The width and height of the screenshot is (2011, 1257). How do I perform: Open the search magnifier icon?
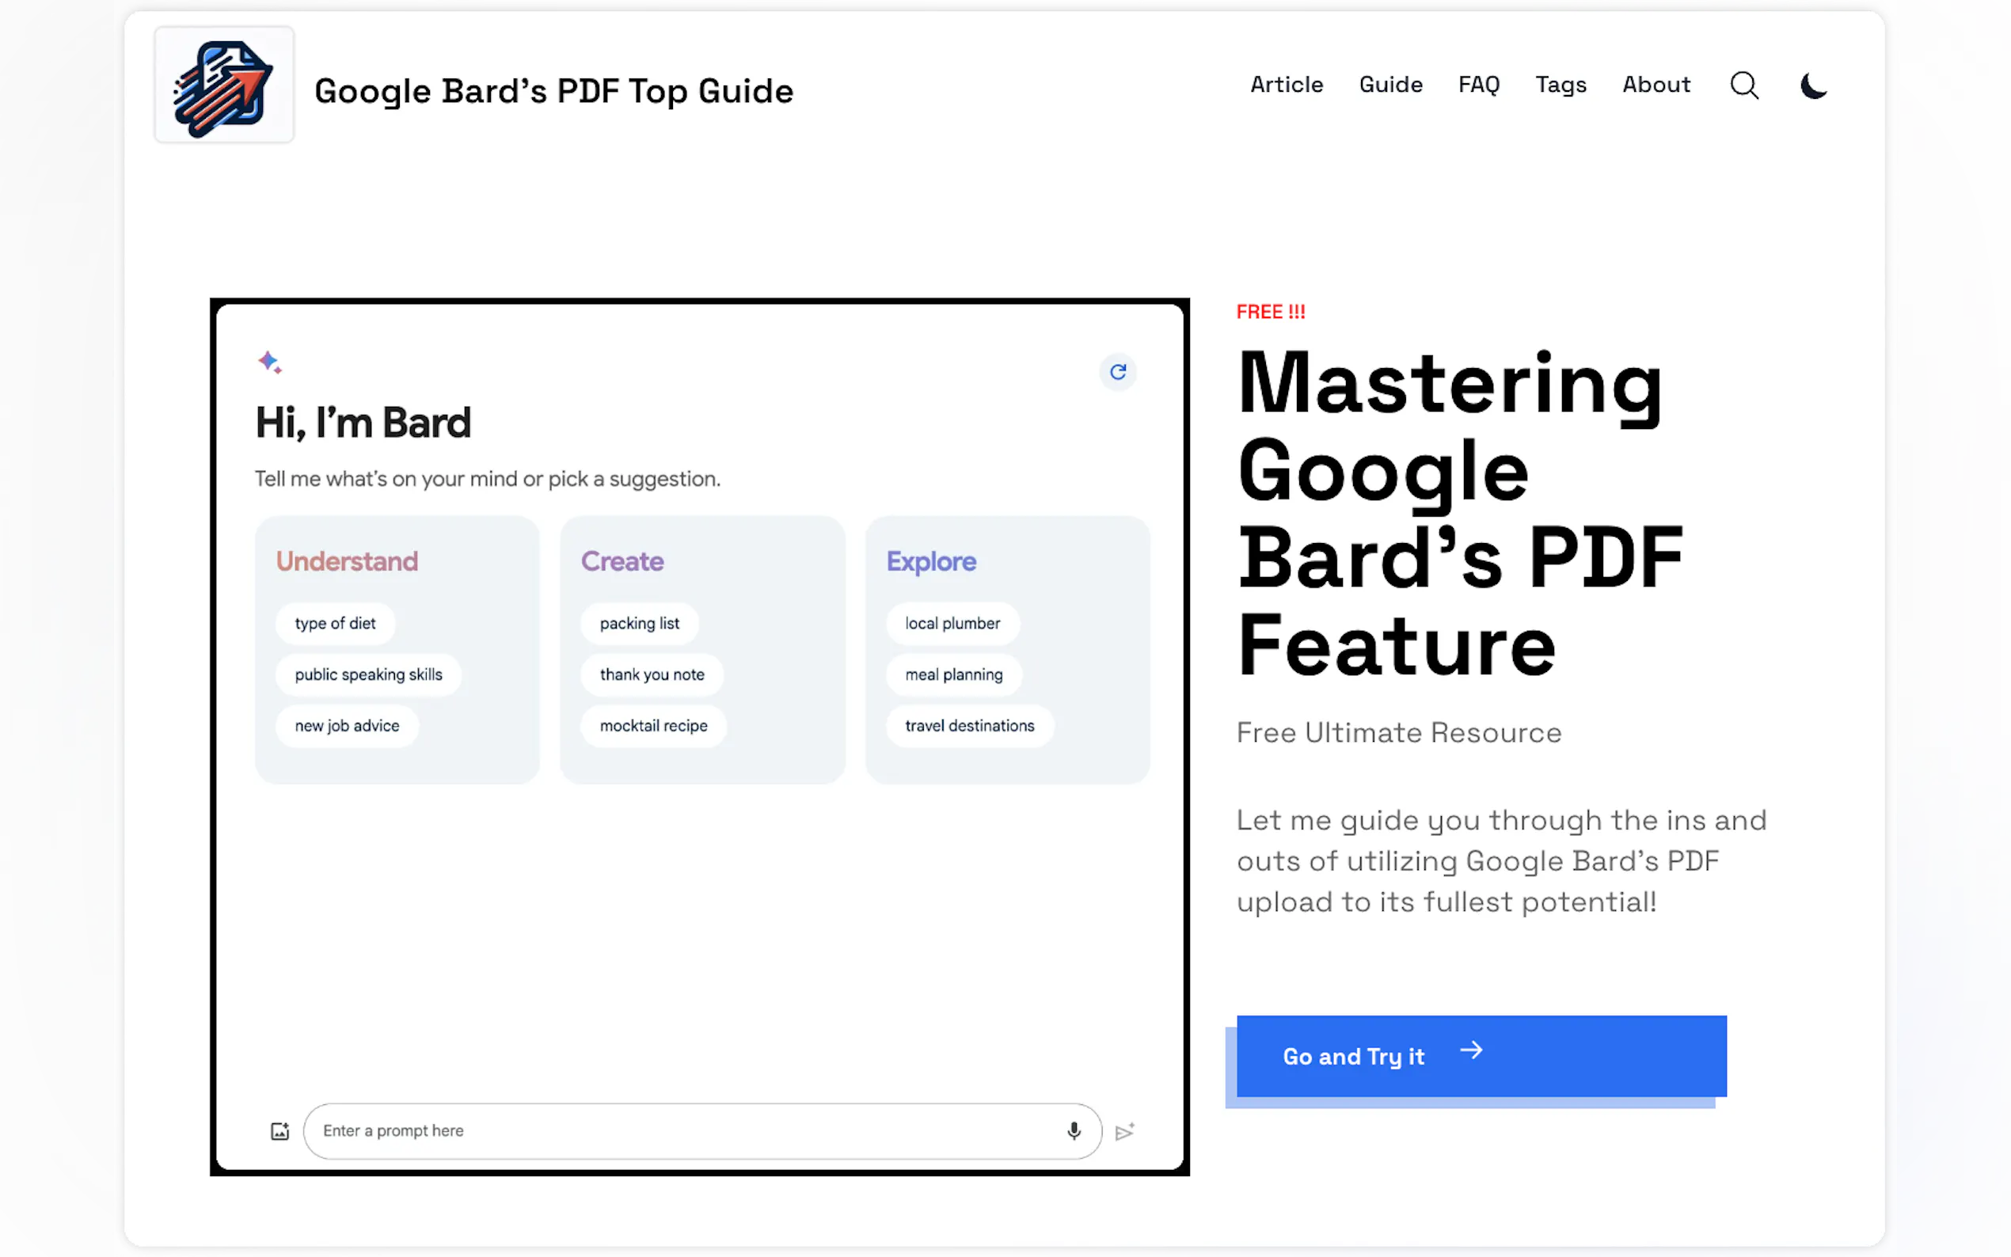coord(1743,85)
